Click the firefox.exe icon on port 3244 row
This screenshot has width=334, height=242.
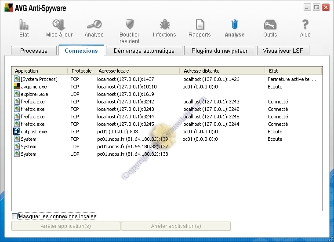(x=17, y=116)
